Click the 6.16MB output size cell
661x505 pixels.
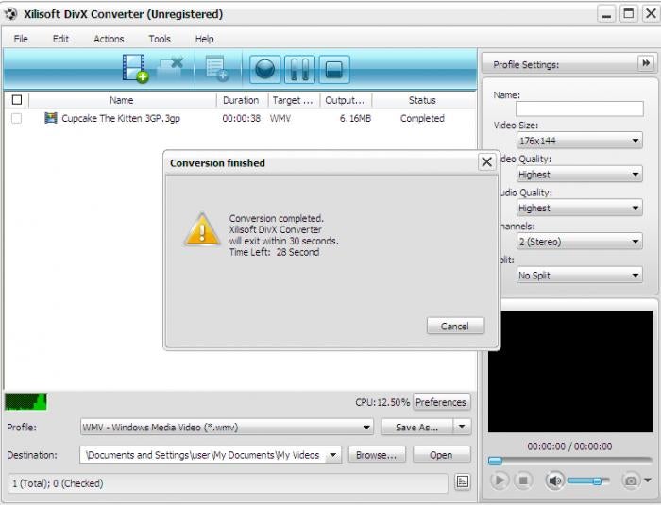tap(355, 118)
